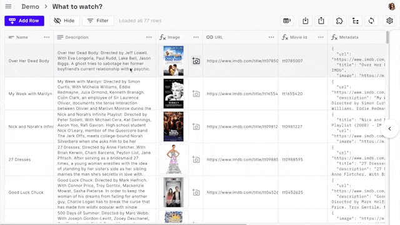
Task: Click the Add Row button
Action: click(x=24, y=21)
